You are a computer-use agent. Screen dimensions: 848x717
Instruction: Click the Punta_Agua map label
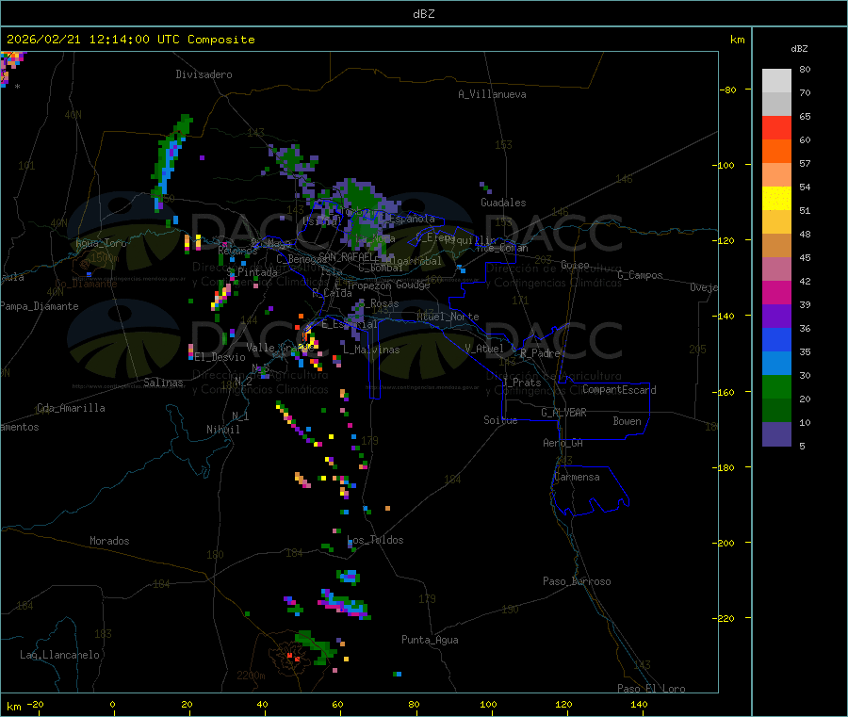coord(430,640)
